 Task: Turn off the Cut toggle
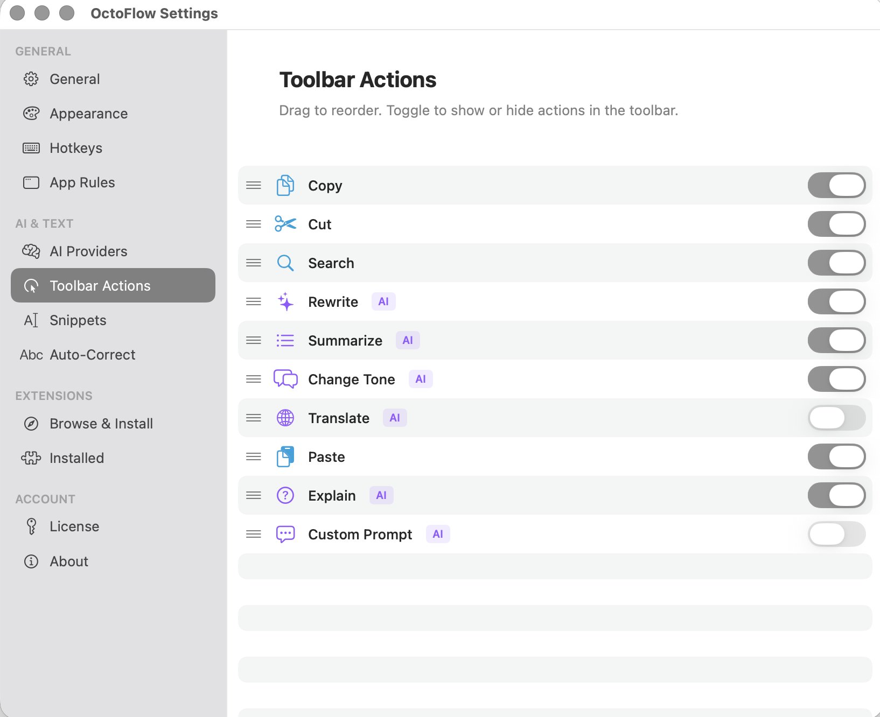(836, 224)
